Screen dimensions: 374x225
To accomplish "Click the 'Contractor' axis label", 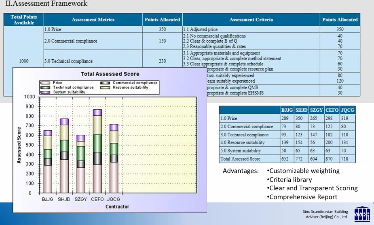I will tap(117, 206).
